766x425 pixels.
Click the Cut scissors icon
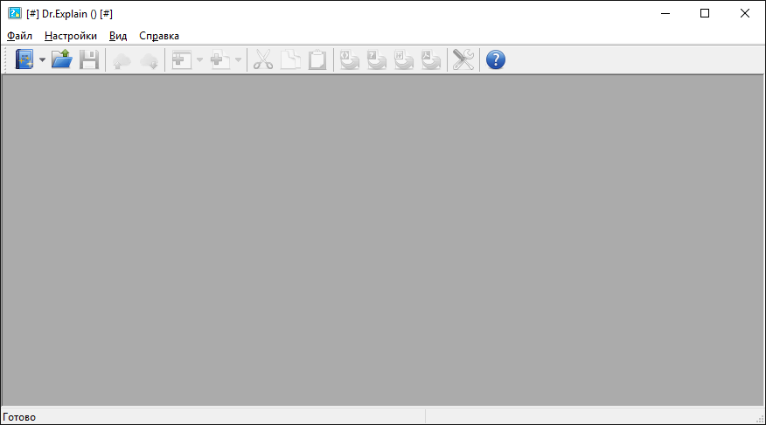click(263, 59)
